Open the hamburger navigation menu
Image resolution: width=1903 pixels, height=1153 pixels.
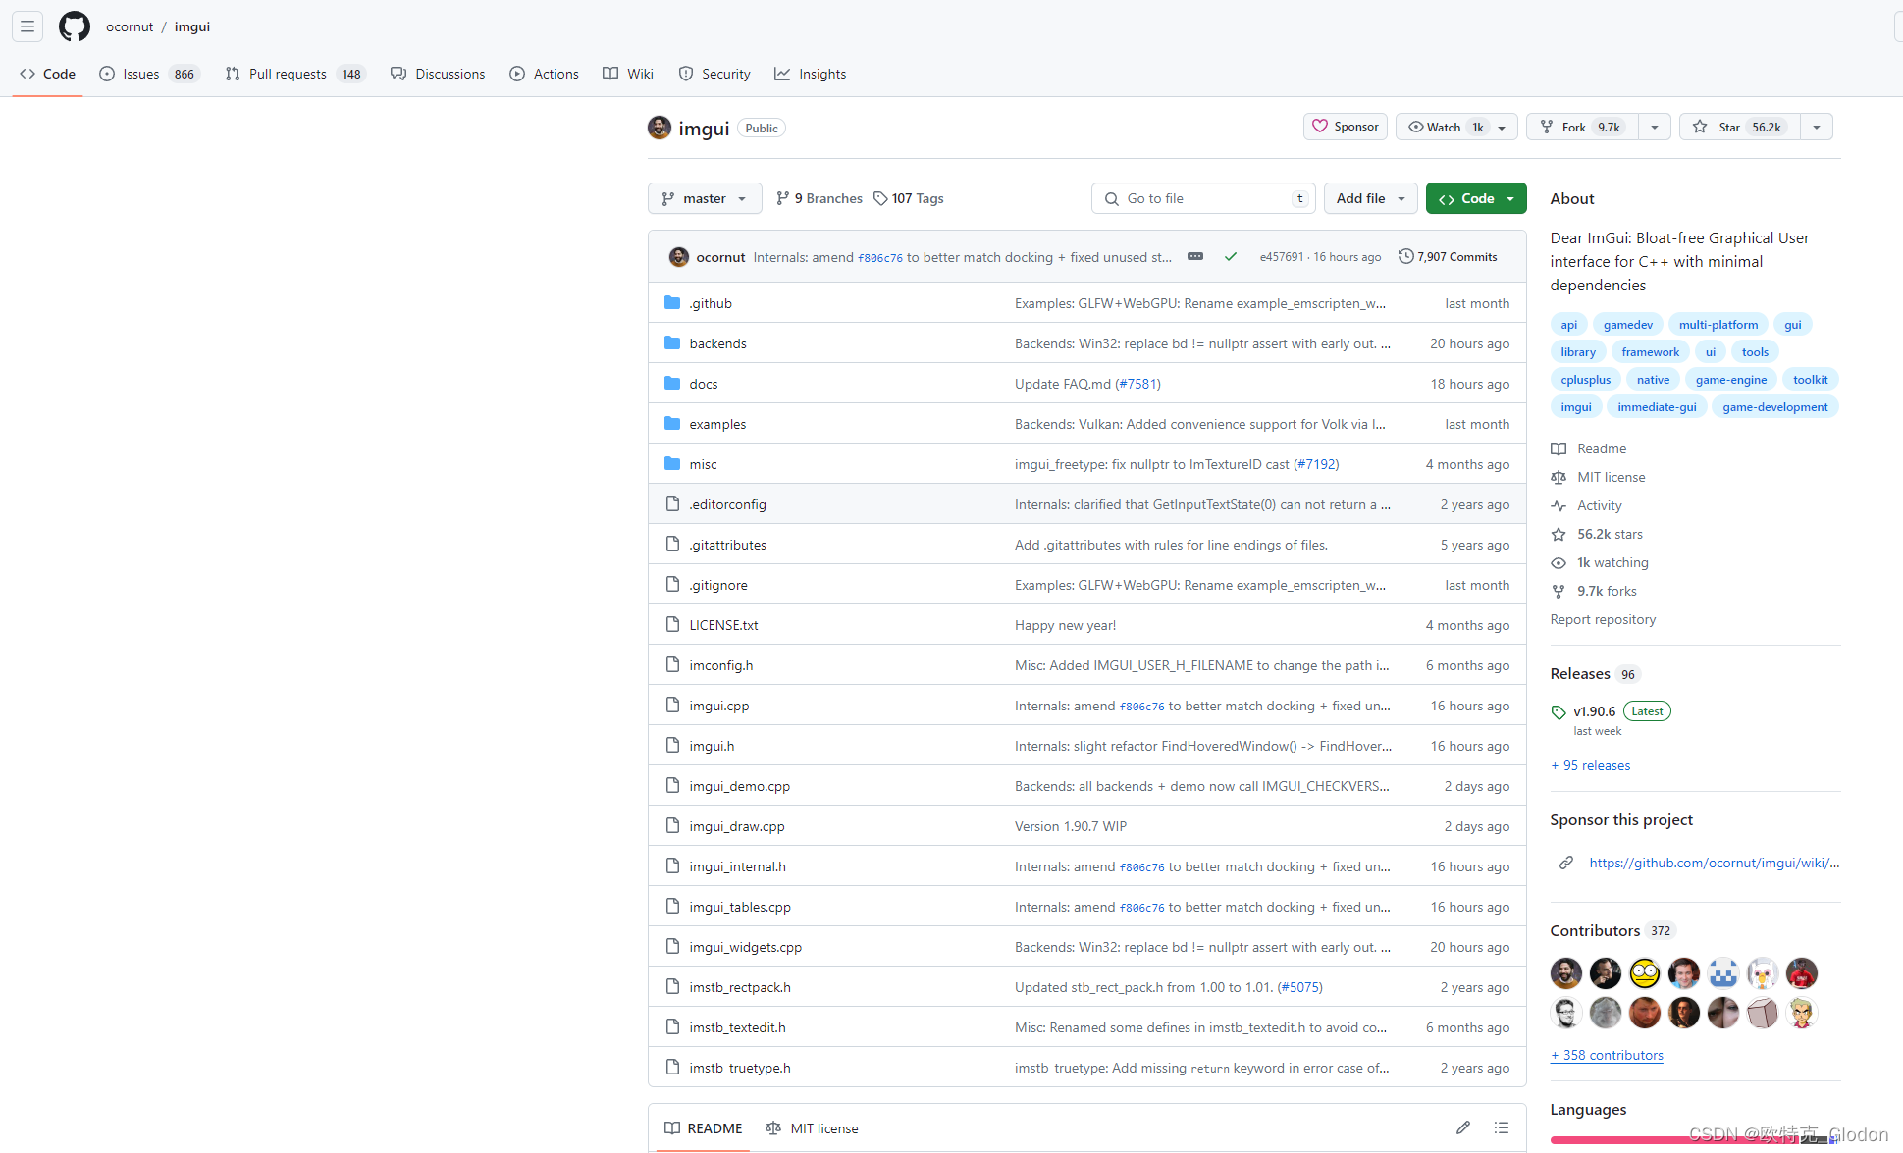pyautogui.click(x=27, y=26)
